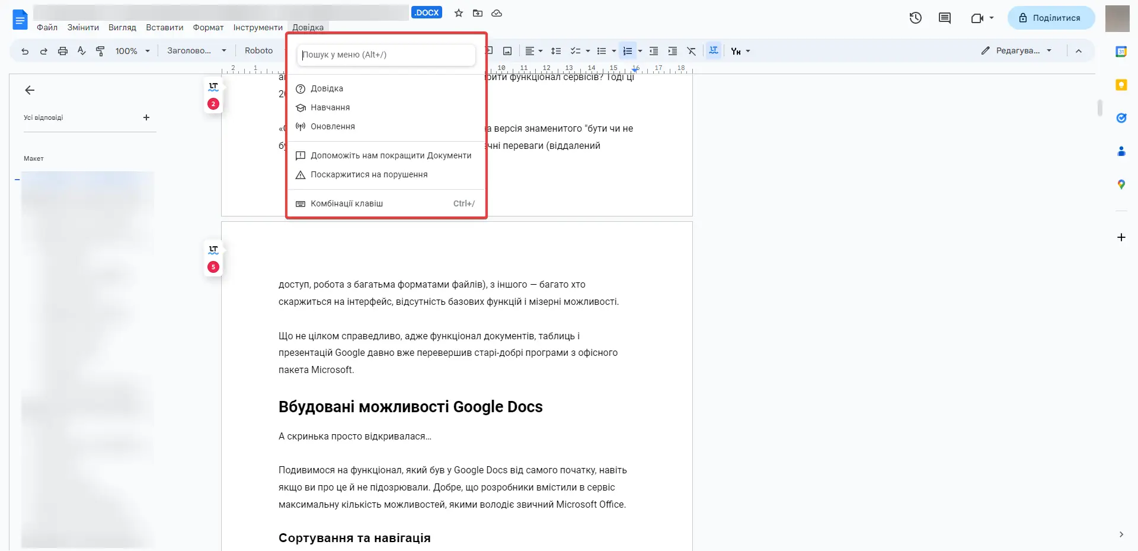This screenshot has width=1138, height=551.
Task: Expand the video call options arrow
Action: (x=992, y=18)
